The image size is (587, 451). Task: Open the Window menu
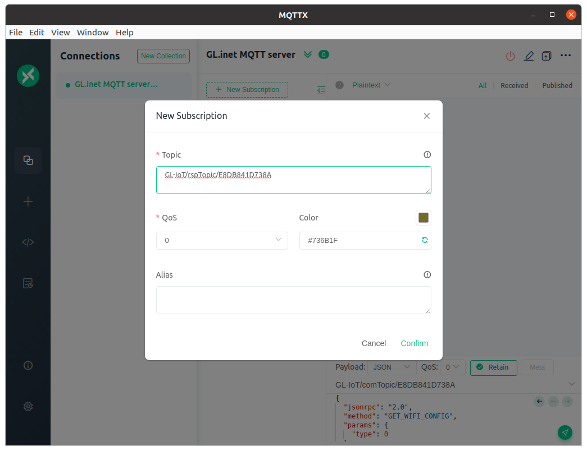tap(93, 33)
